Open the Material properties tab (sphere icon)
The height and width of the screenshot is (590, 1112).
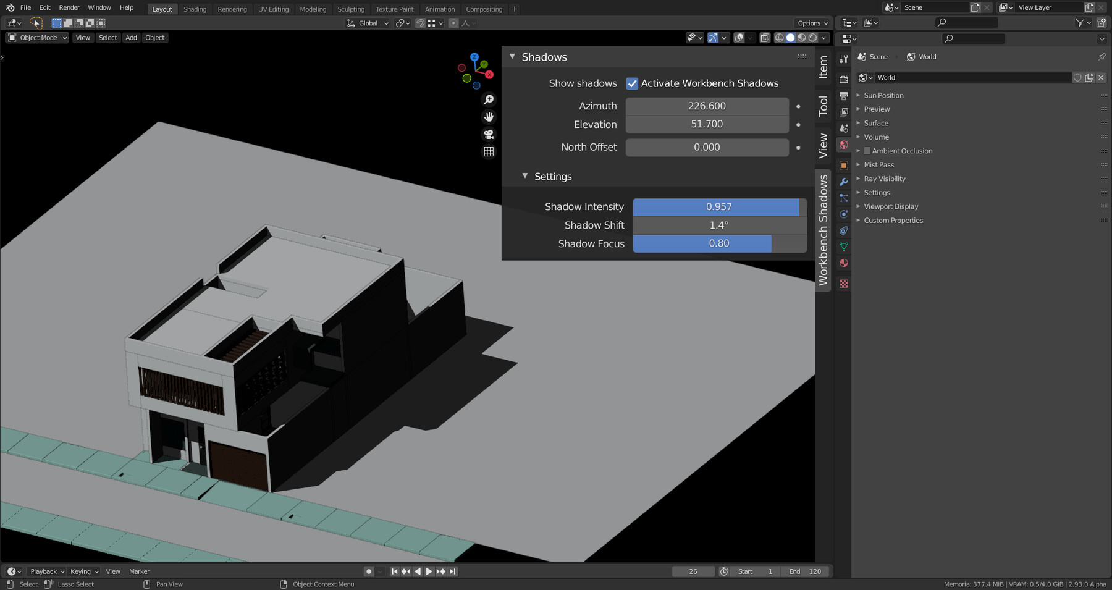pos(843,263)
